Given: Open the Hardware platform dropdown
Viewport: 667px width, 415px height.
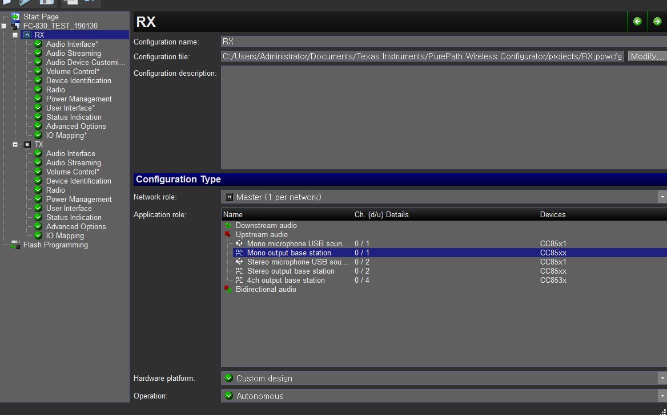Looking at the screenshot, I should point(444,378).
